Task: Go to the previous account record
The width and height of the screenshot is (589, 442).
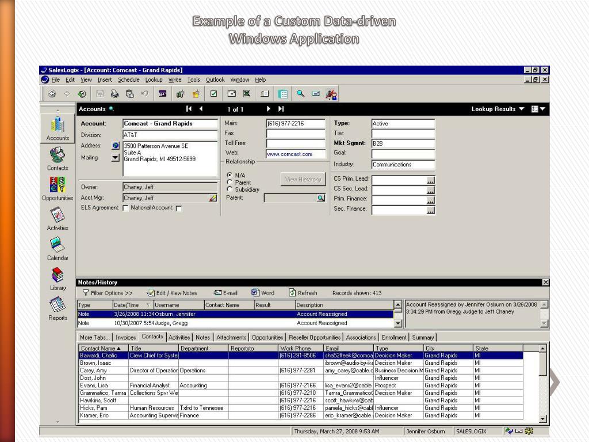Action: click(x=201, y=109)
